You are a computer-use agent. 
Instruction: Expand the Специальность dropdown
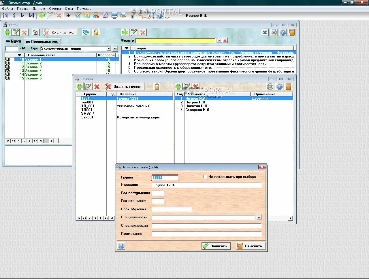tap(259, 217)
